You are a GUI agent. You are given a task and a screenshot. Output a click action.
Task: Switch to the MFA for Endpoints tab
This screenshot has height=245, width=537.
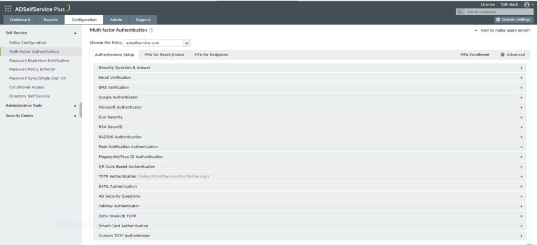(211, 55)
